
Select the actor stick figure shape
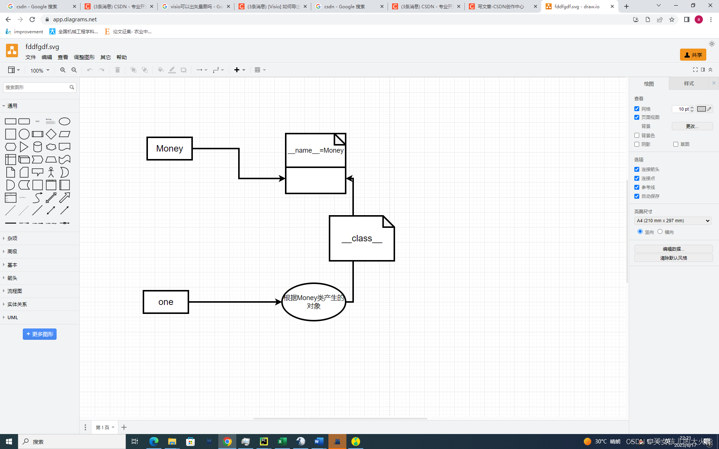pyautogui.click(x=51, y=172)
